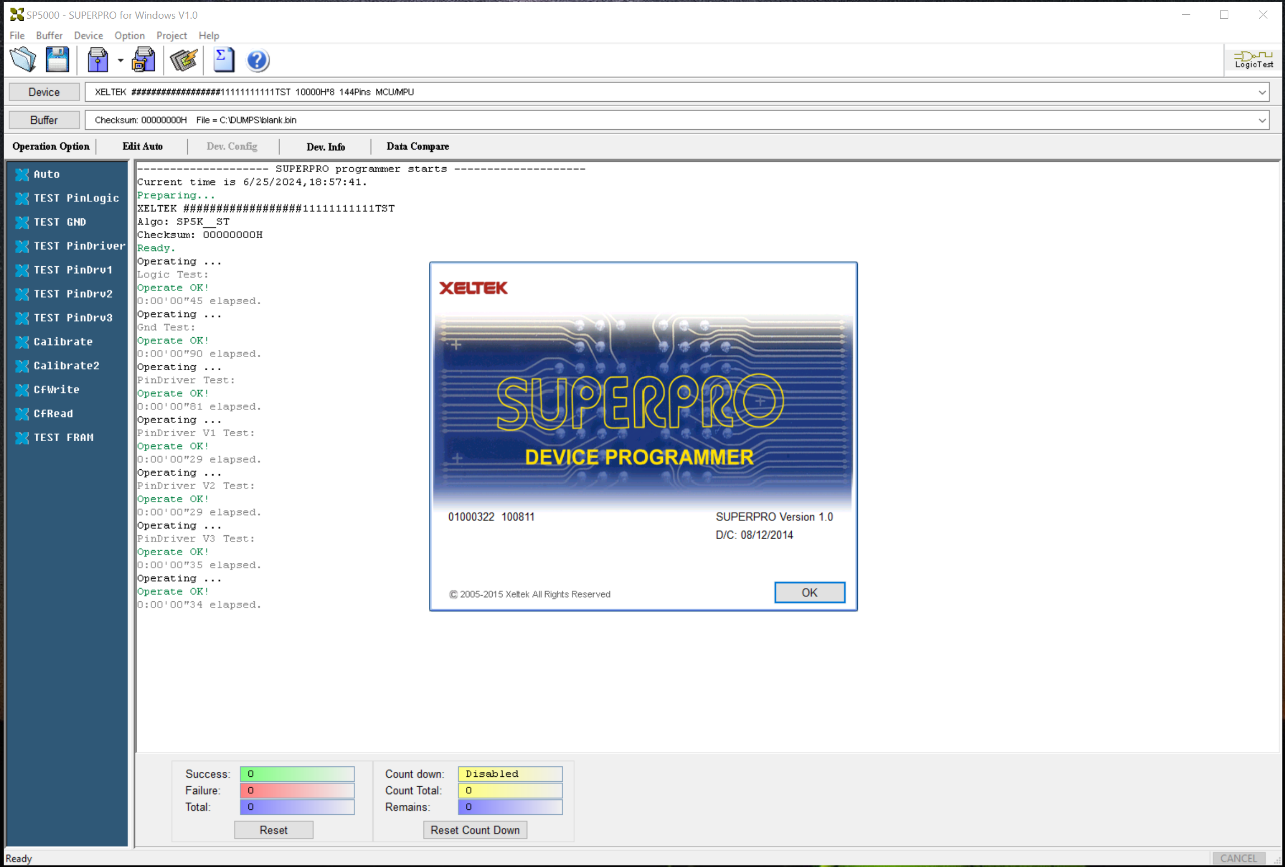1285x867 pixels.
Task: Run the CfRead operation
Action: tap(44, 413)
